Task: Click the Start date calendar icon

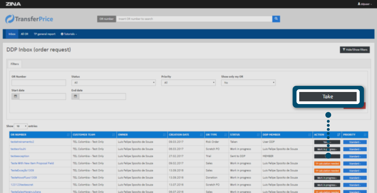Action: [15, 97]
